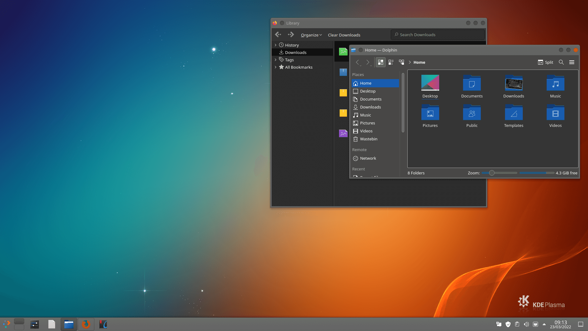Screen dimensions: 588x331
Task: Switch Dolphin to icons view mode
Action: [x=380, y=62]
